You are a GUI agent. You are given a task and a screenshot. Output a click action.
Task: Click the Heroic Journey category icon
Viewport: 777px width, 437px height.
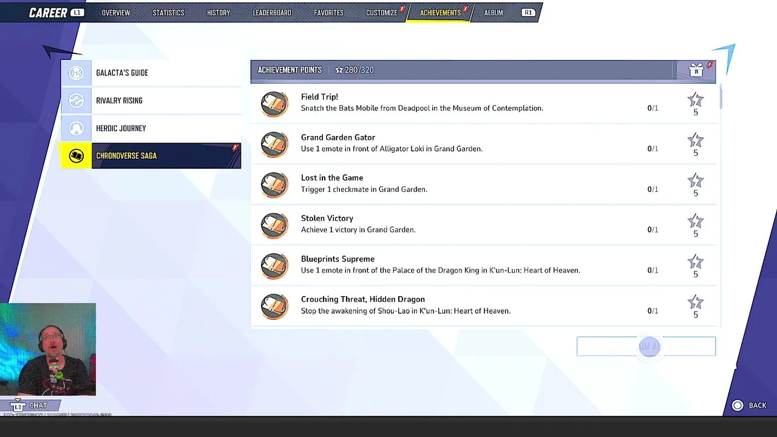[76, 128]
